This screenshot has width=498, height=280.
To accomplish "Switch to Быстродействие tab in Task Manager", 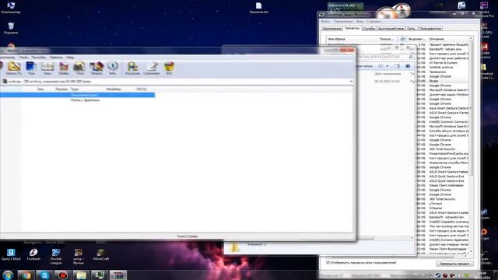I will click(391, 29).
